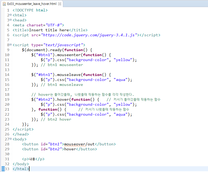Click the closing </body> tag
This screenshot has width=208, height=172.
(21, 164)
